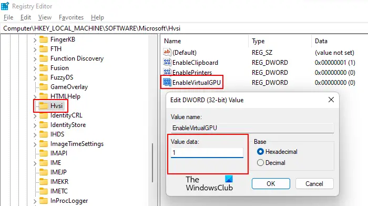Select the ImageTimeSettings folder icon

(44, 144)
